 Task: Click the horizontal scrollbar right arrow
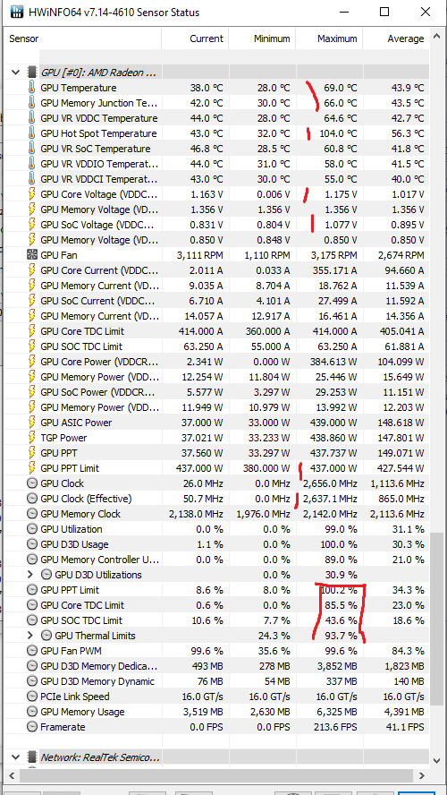pyautogui.click(x=421, y=775)
